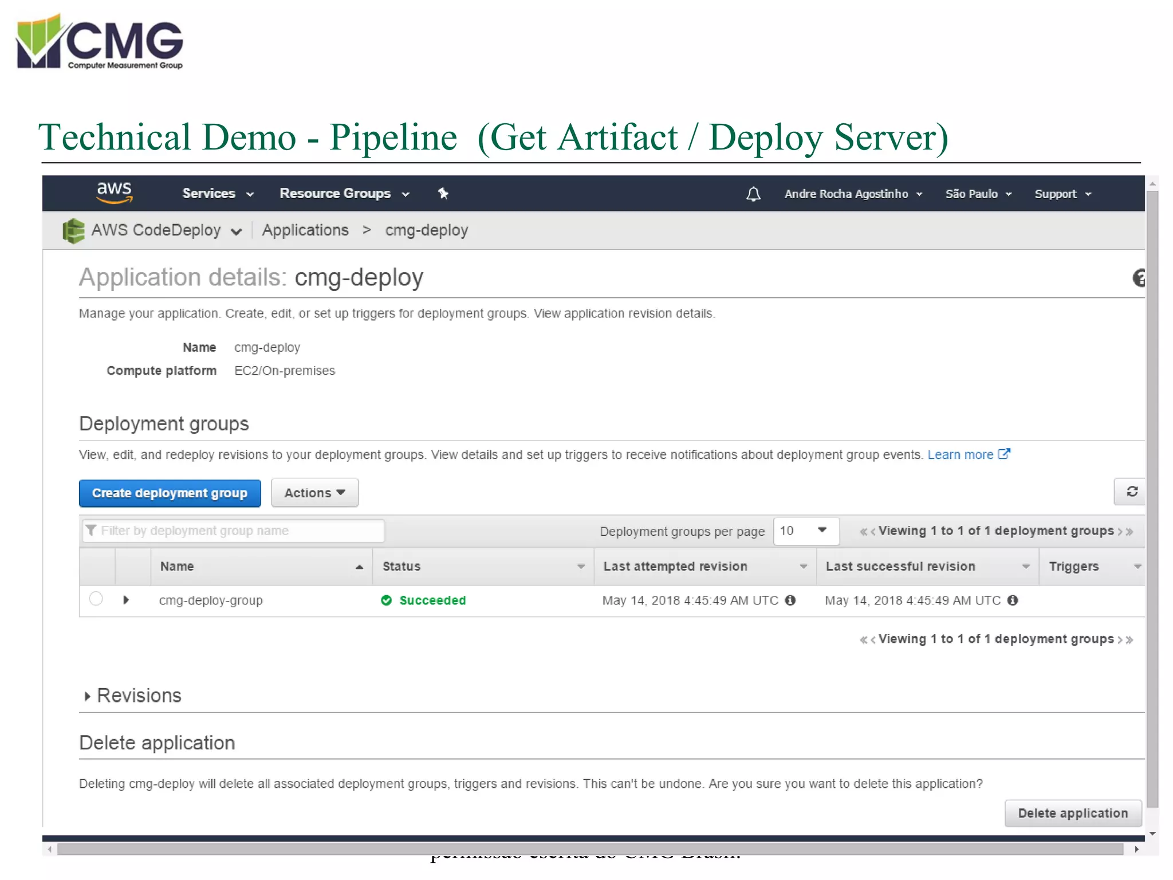Screen dimensions: 1173x880
Task: Click the external link icon after Learn more
Action: point(1004,454)
